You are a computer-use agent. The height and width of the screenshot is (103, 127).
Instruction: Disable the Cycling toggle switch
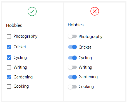point(72,58)
